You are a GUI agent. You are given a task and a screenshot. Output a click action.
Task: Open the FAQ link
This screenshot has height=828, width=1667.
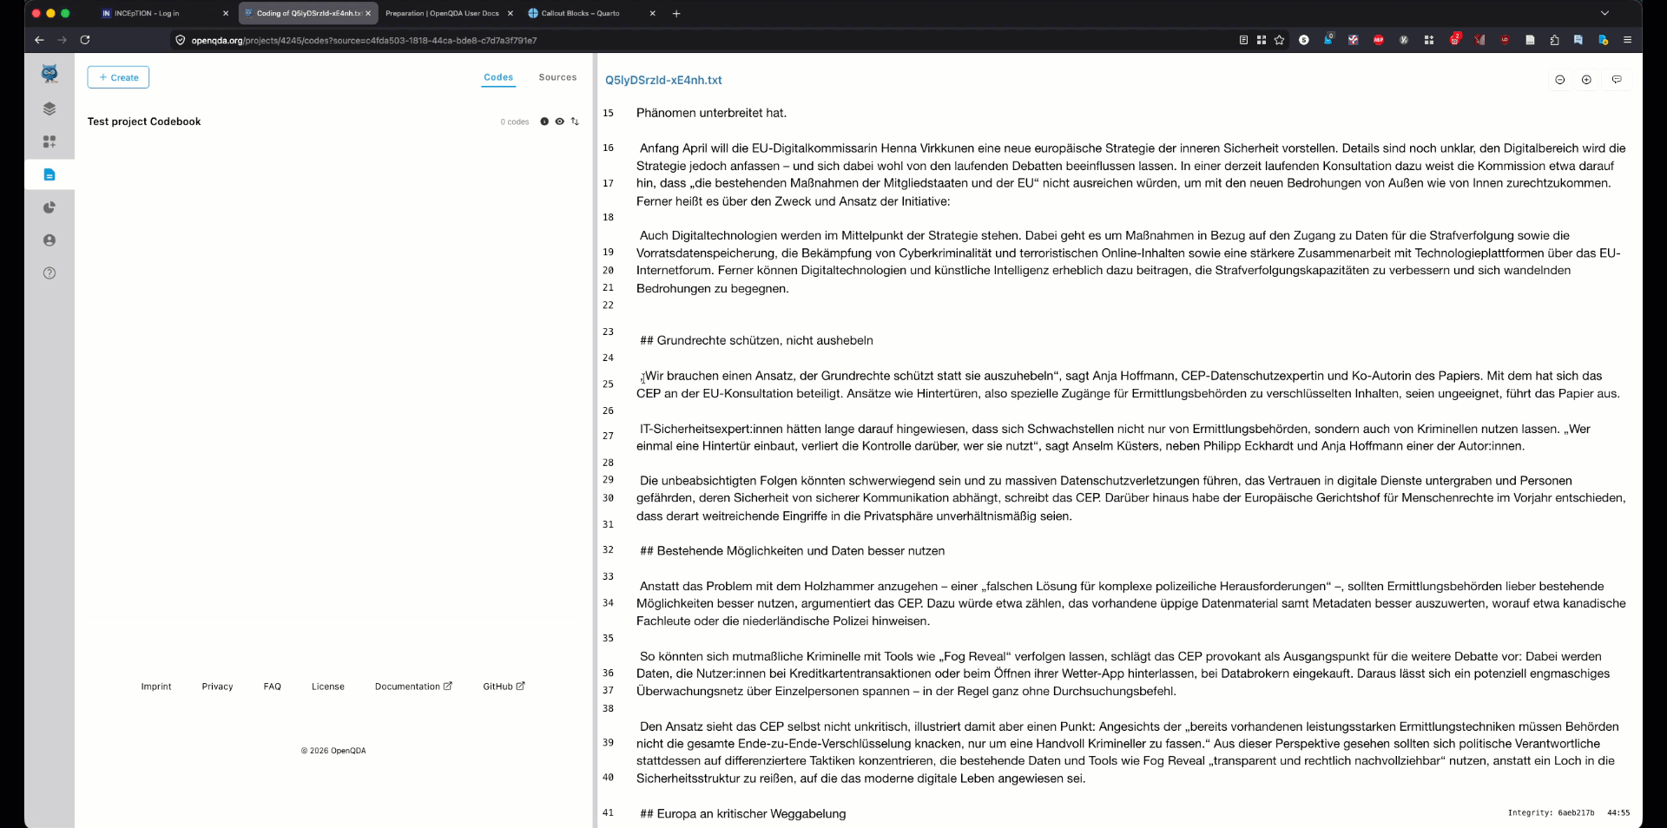[x=273, y=687]
